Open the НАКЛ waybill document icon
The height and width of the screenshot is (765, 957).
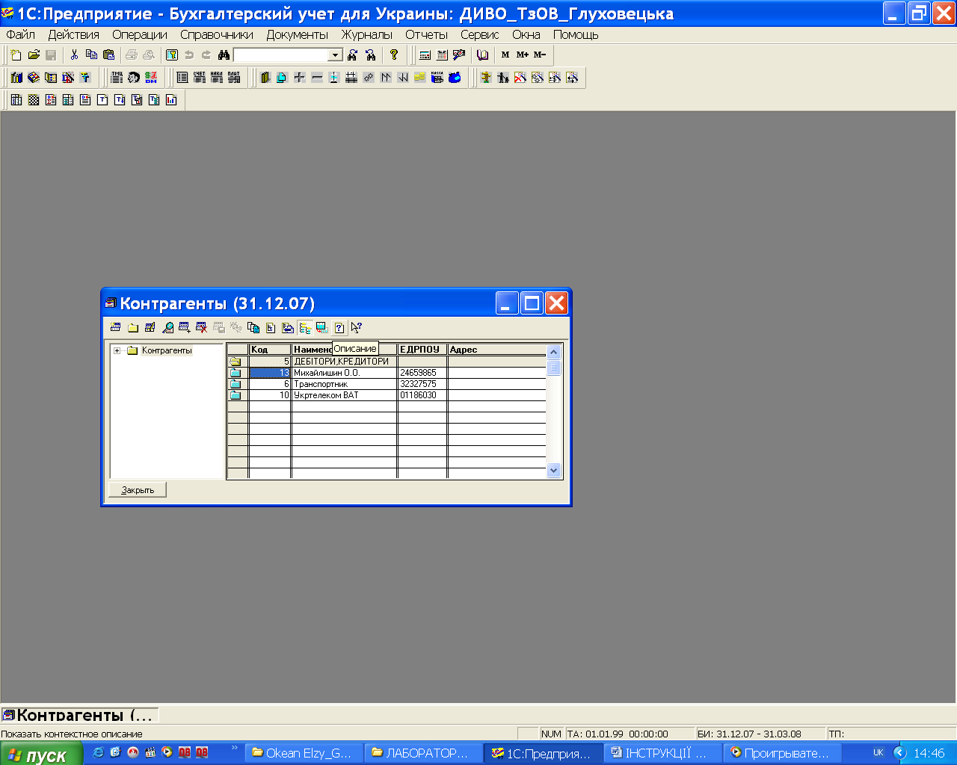point(217,78)
